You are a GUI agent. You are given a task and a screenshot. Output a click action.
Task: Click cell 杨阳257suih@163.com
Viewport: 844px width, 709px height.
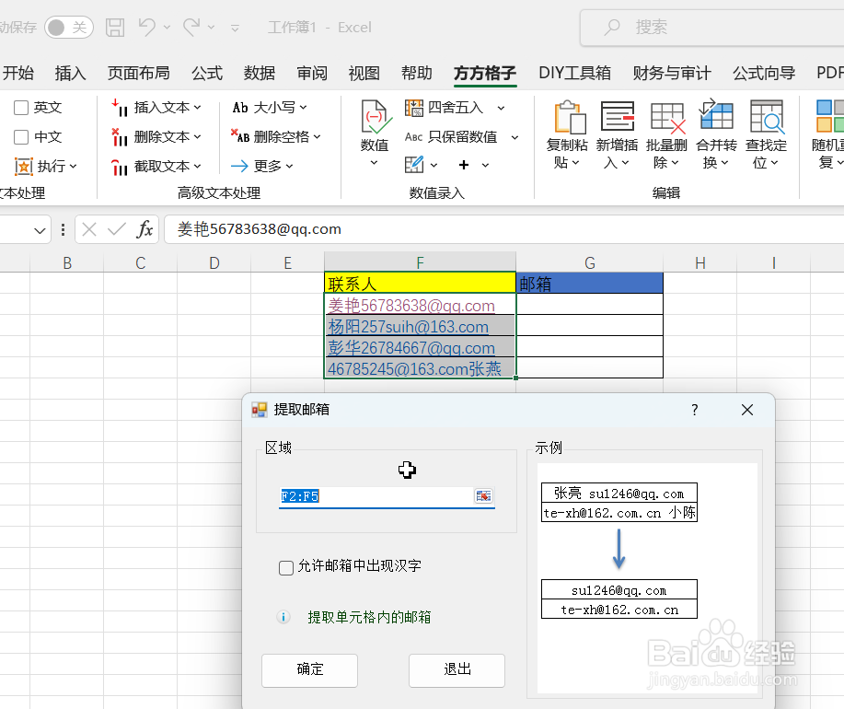pyautogui.click(x=420, y=326)
